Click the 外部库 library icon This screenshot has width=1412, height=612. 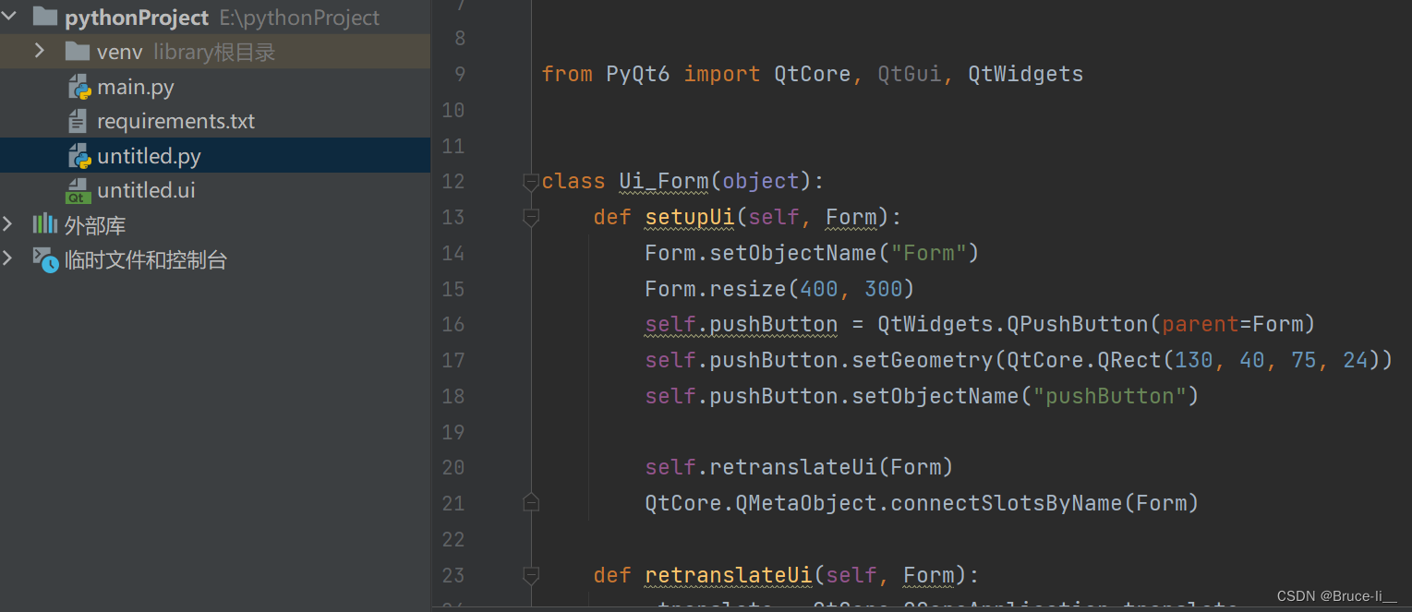pyautogui.click(x=45, y=224)
